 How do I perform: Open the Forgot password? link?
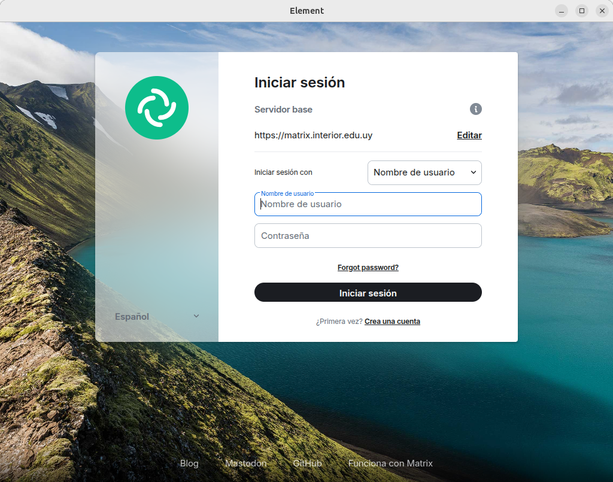(368, 268)
